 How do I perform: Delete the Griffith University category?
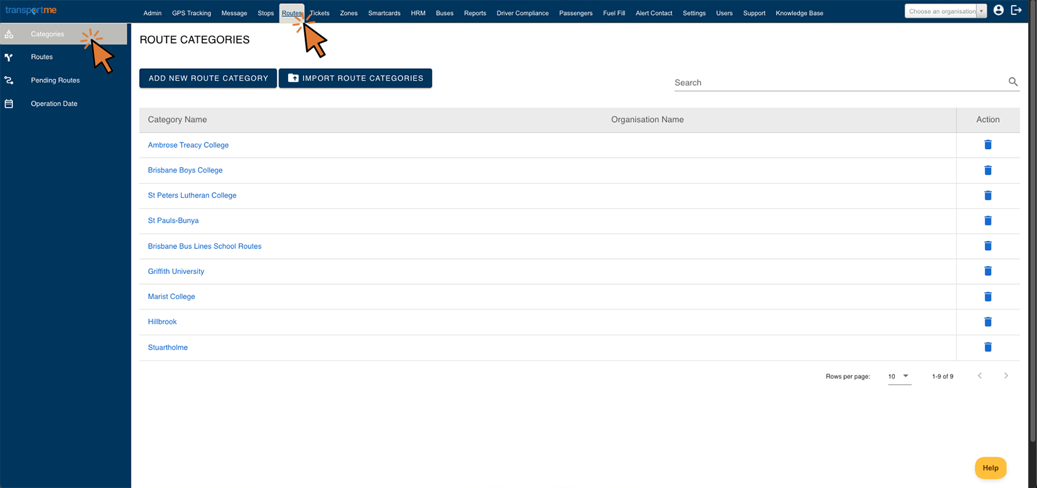point(988,271)
